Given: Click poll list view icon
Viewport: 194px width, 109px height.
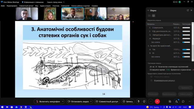Looking at the screenshot, I should tap(149, 15).
